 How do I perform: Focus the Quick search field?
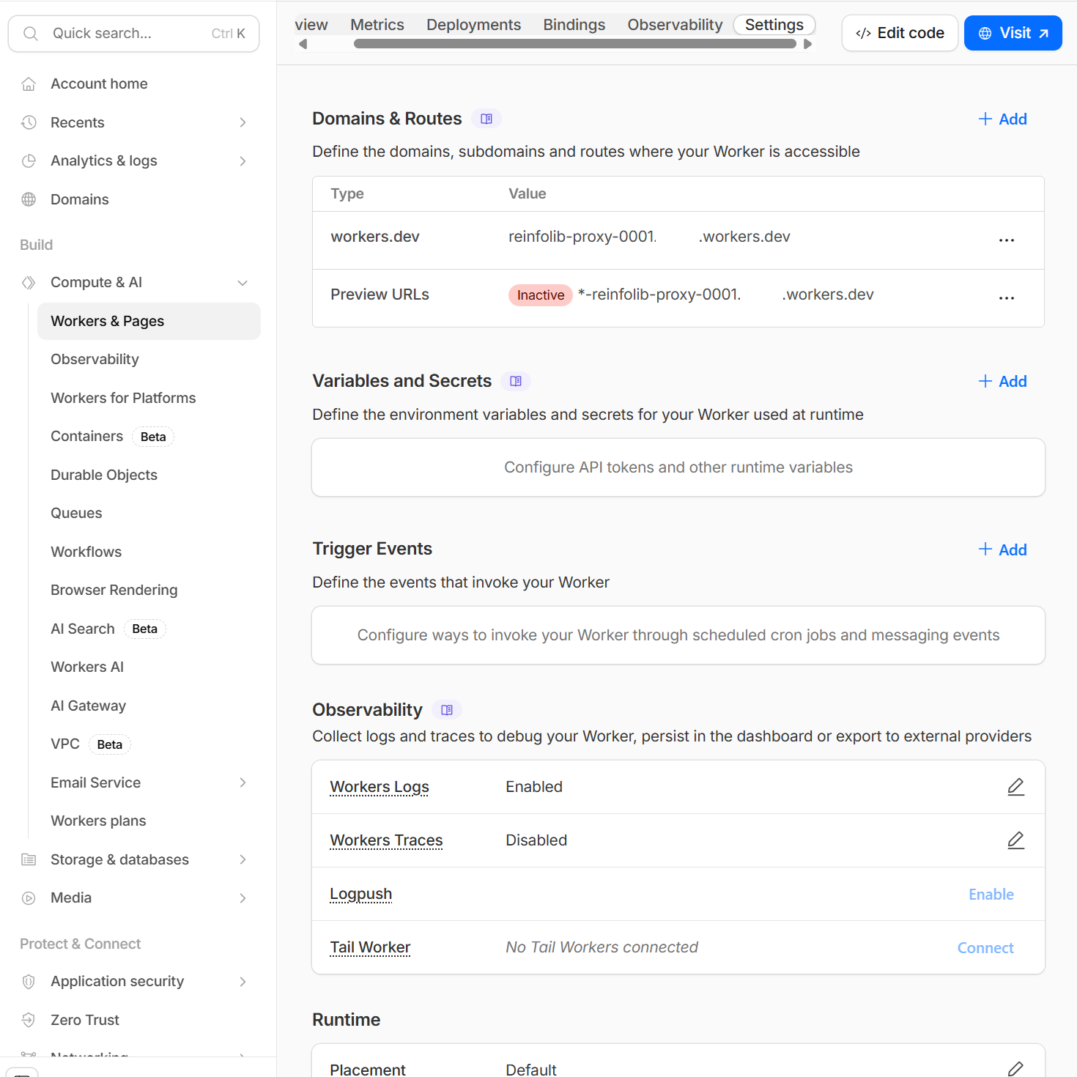133,34
